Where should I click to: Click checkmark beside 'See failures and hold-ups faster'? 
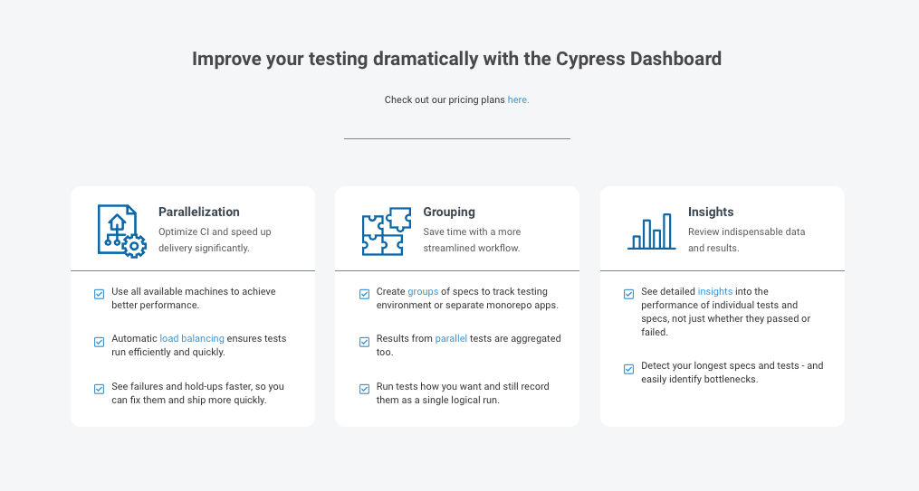point(99,389)
